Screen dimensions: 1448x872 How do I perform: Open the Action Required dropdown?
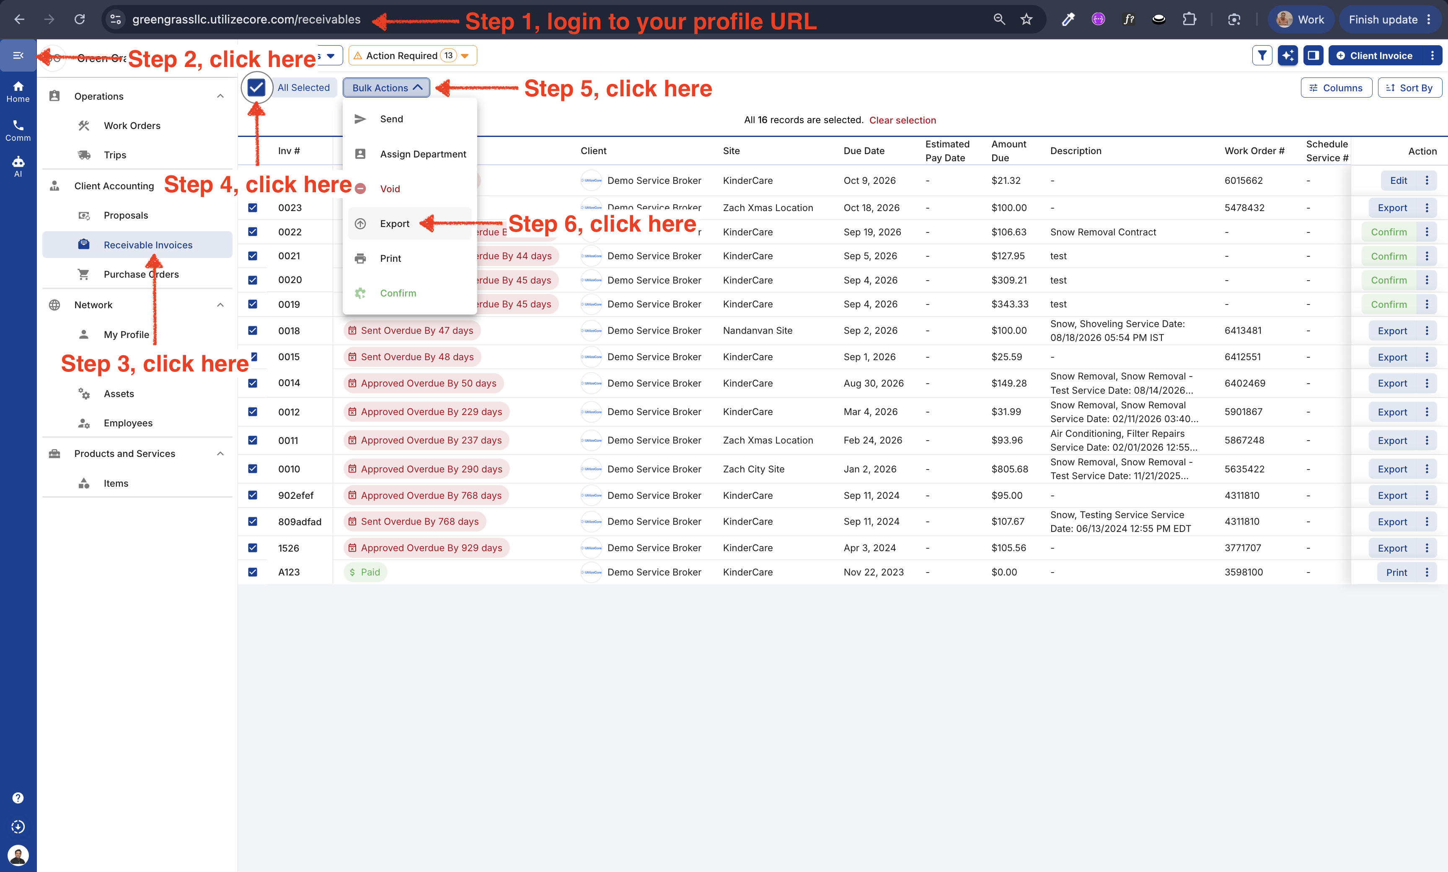pos(413,55)
